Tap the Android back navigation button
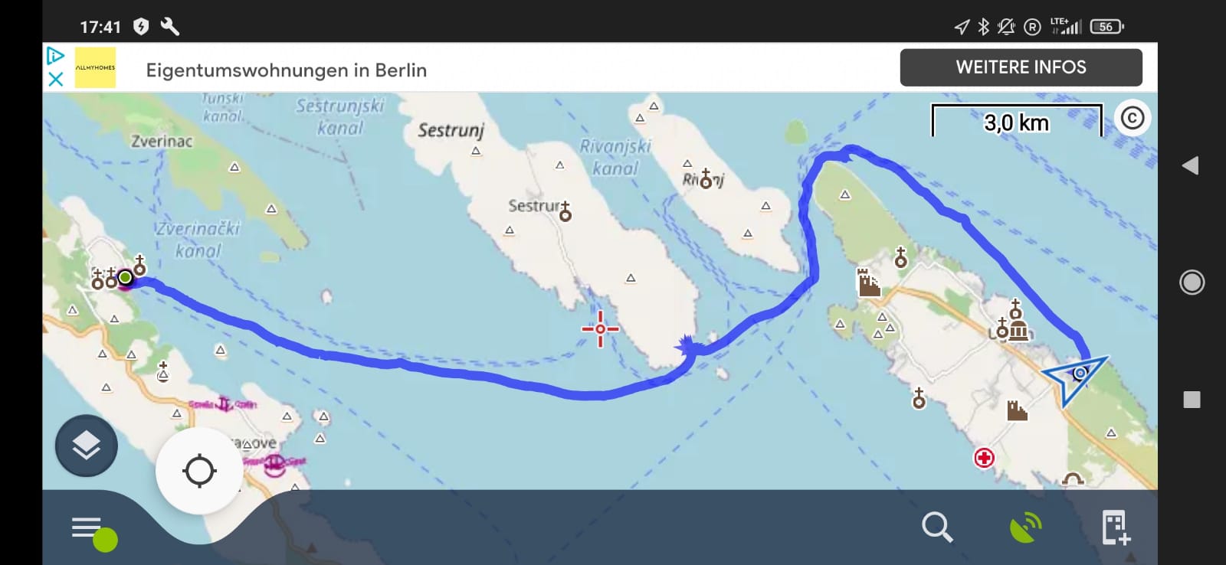 pyautogui.click(x=1190, y=165)
